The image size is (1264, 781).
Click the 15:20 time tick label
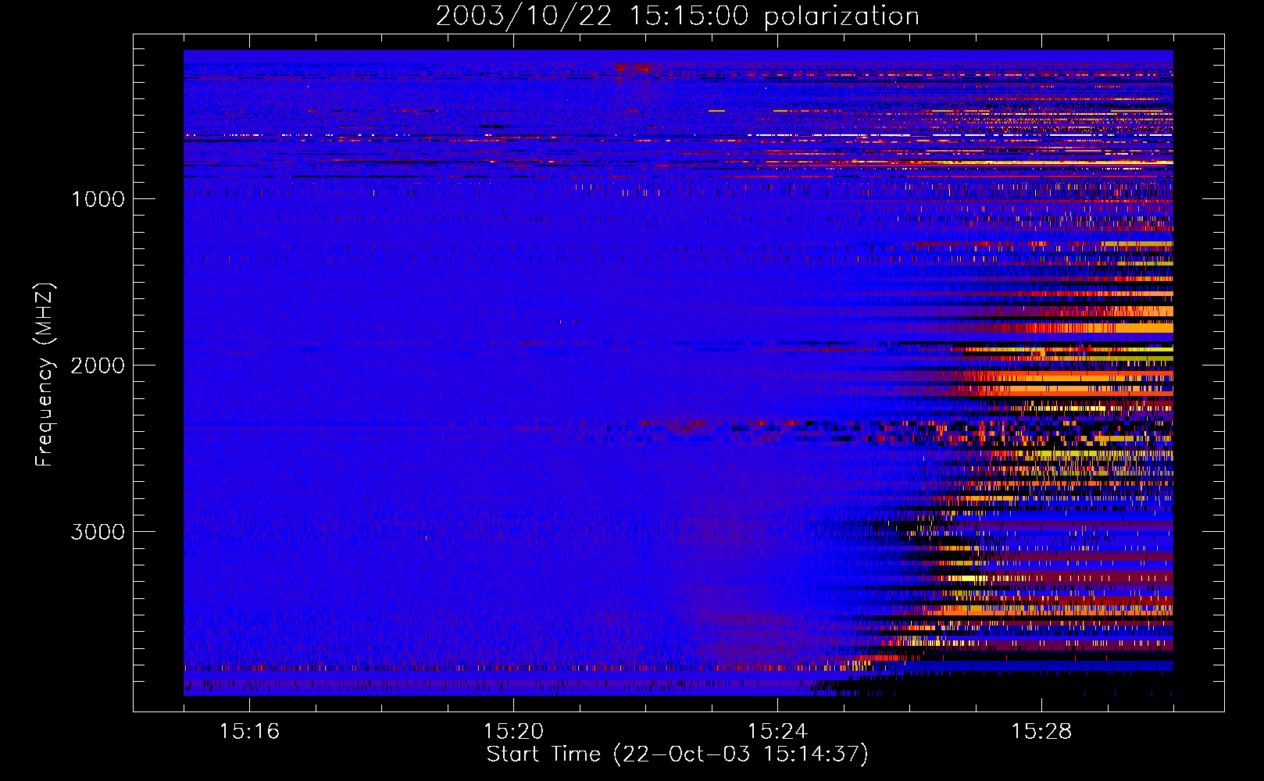tap(513, 731)
